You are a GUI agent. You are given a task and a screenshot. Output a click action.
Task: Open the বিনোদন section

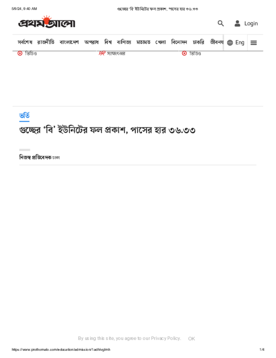tap(179, 42)
